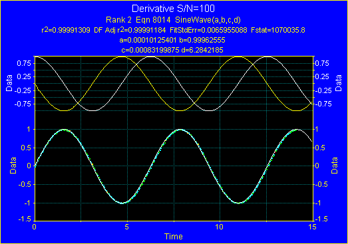This screenshot has width=348, height=244.
Task: Select the "Rank 2" text in subtitle
Action: 118,20
